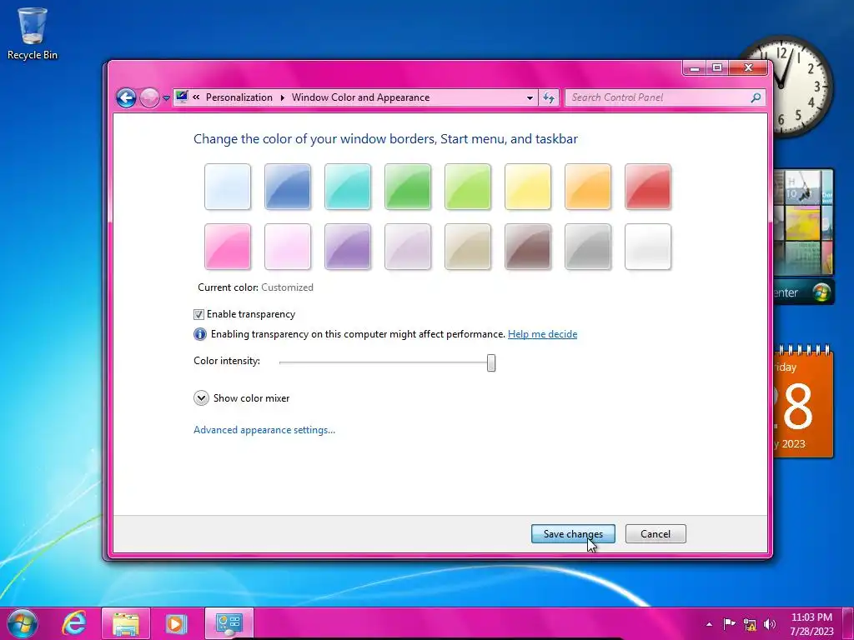The image size is (854, 640).
Task: Click the Media Center gadget logo
Action: (x=821, y=292)
